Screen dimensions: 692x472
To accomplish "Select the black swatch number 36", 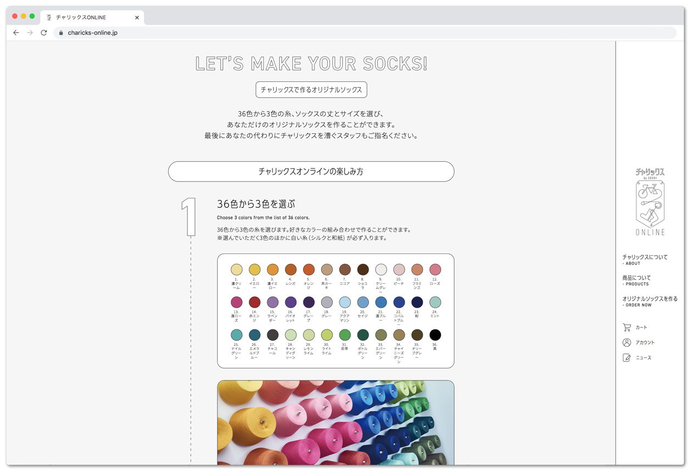I will tap(435, 335).
